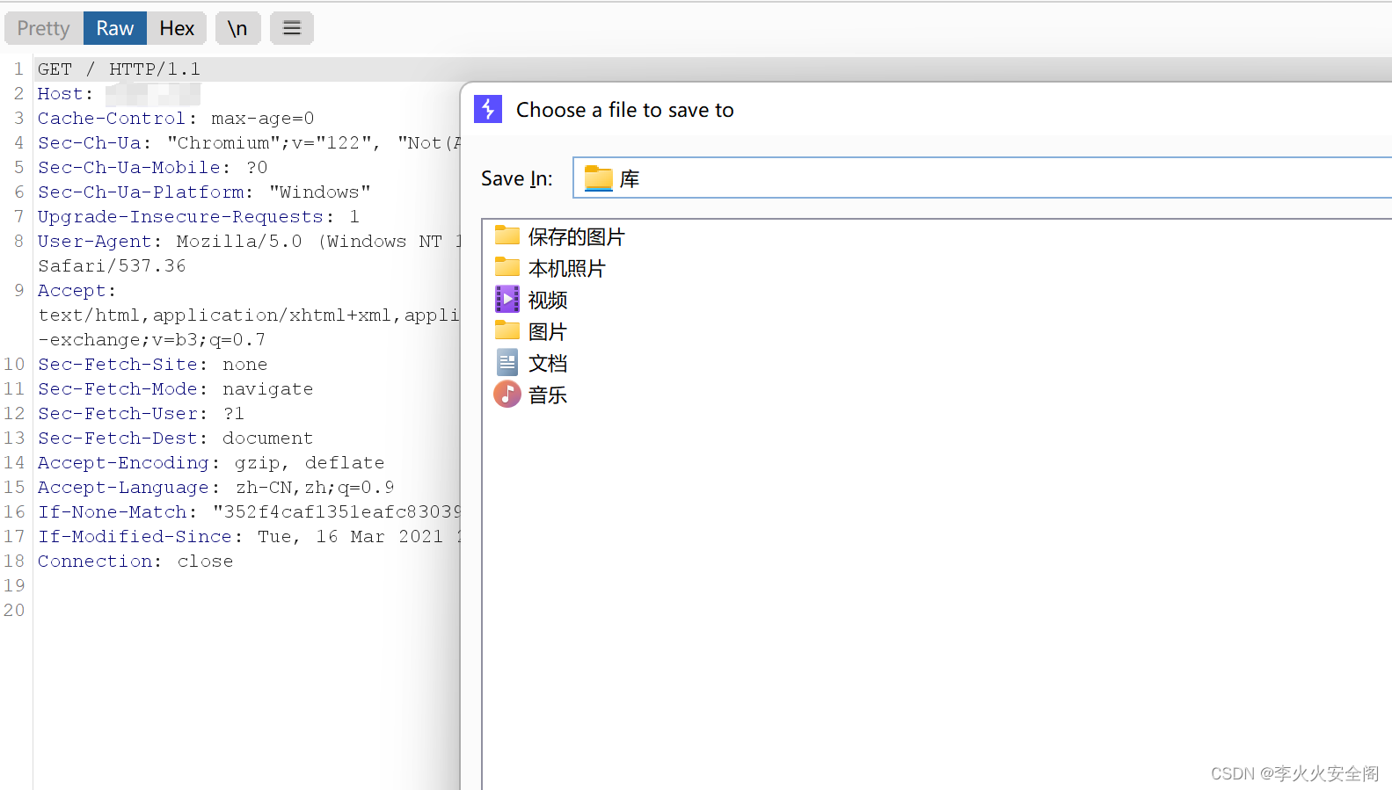Click the Connection: close line
This screenshot has width=1392, height=790.
(135, 561)
